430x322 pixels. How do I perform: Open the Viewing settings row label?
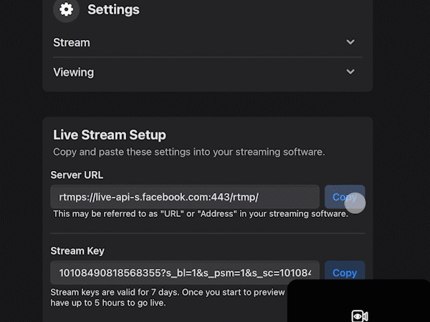[x=73, y=72]
